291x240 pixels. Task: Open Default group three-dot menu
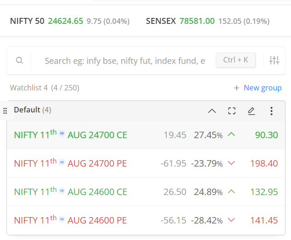pyautogui.click(x=271, y=111)
